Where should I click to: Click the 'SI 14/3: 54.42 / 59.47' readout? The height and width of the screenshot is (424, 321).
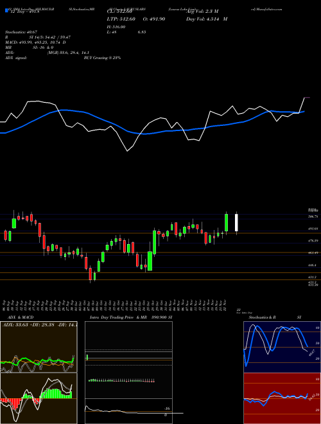[x=50, y=37]
